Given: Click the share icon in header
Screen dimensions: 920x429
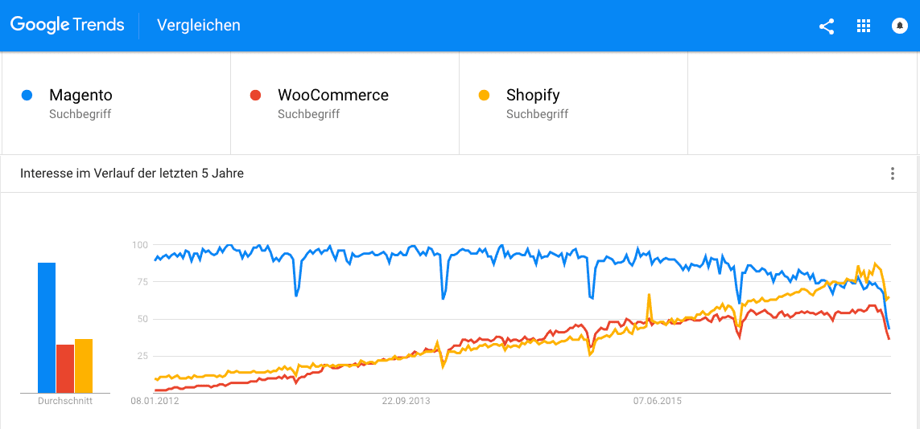Looking at the screenshot, I should [x=827, y=26].
